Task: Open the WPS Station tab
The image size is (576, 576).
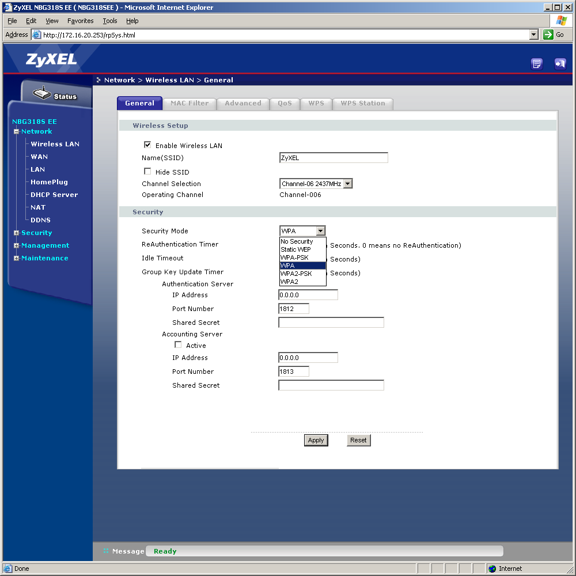Action: [x=363, y=104]
